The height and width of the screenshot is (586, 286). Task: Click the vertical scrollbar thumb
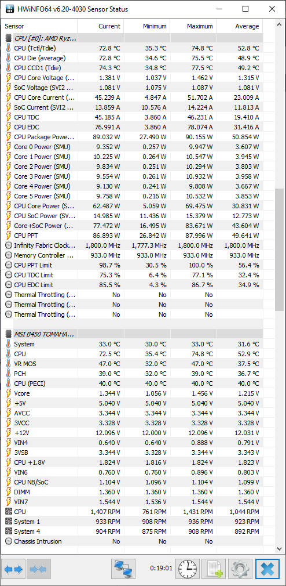[x=279, y=249]
